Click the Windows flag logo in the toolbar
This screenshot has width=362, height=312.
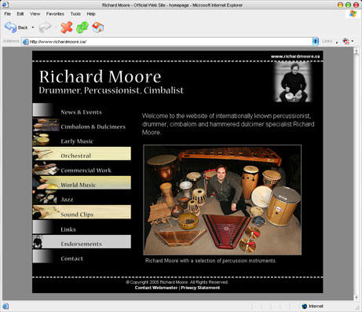pos(353,14)
